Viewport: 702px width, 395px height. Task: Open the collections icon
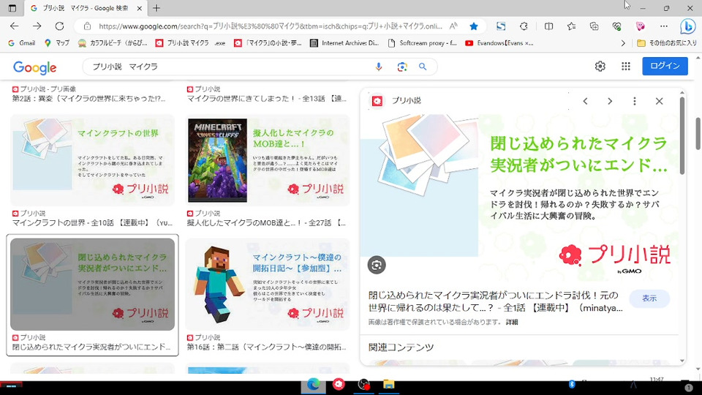pyautogui.click(x=594, y=26)
